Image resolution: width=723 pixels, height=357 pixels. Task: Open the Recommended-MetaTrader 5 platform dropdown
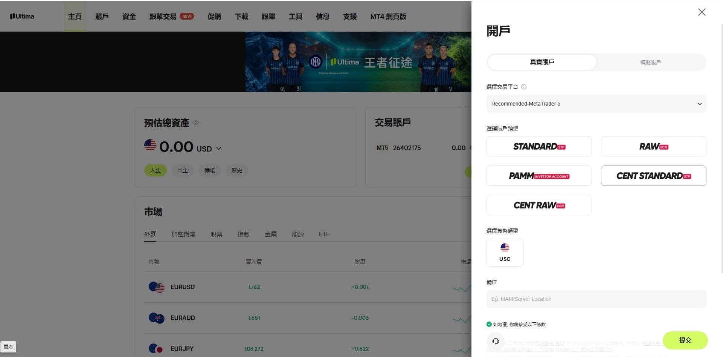pyautogui.click(x=596, y=104)
